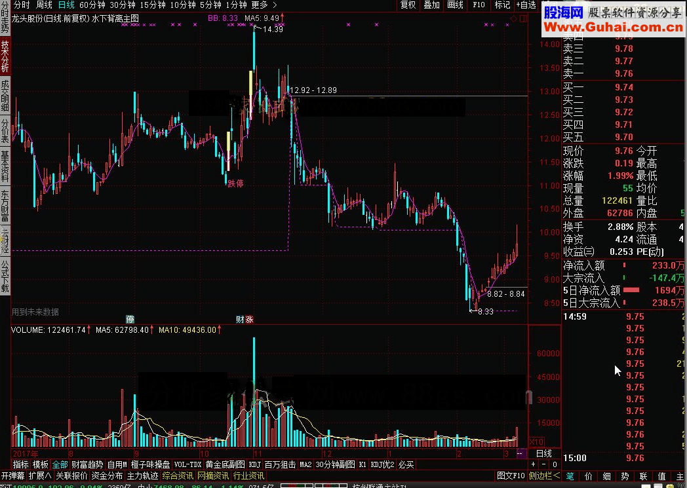This screenshot has width=687, height=488.
Task: Open the 关联报价 tab
Action: 71,476
